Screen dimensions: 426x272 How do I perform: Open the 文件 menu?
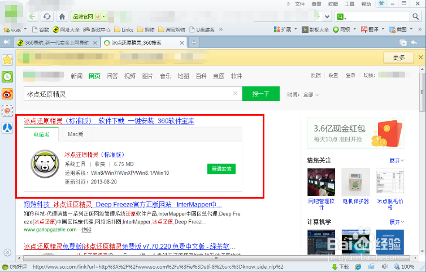click(300, 4)
